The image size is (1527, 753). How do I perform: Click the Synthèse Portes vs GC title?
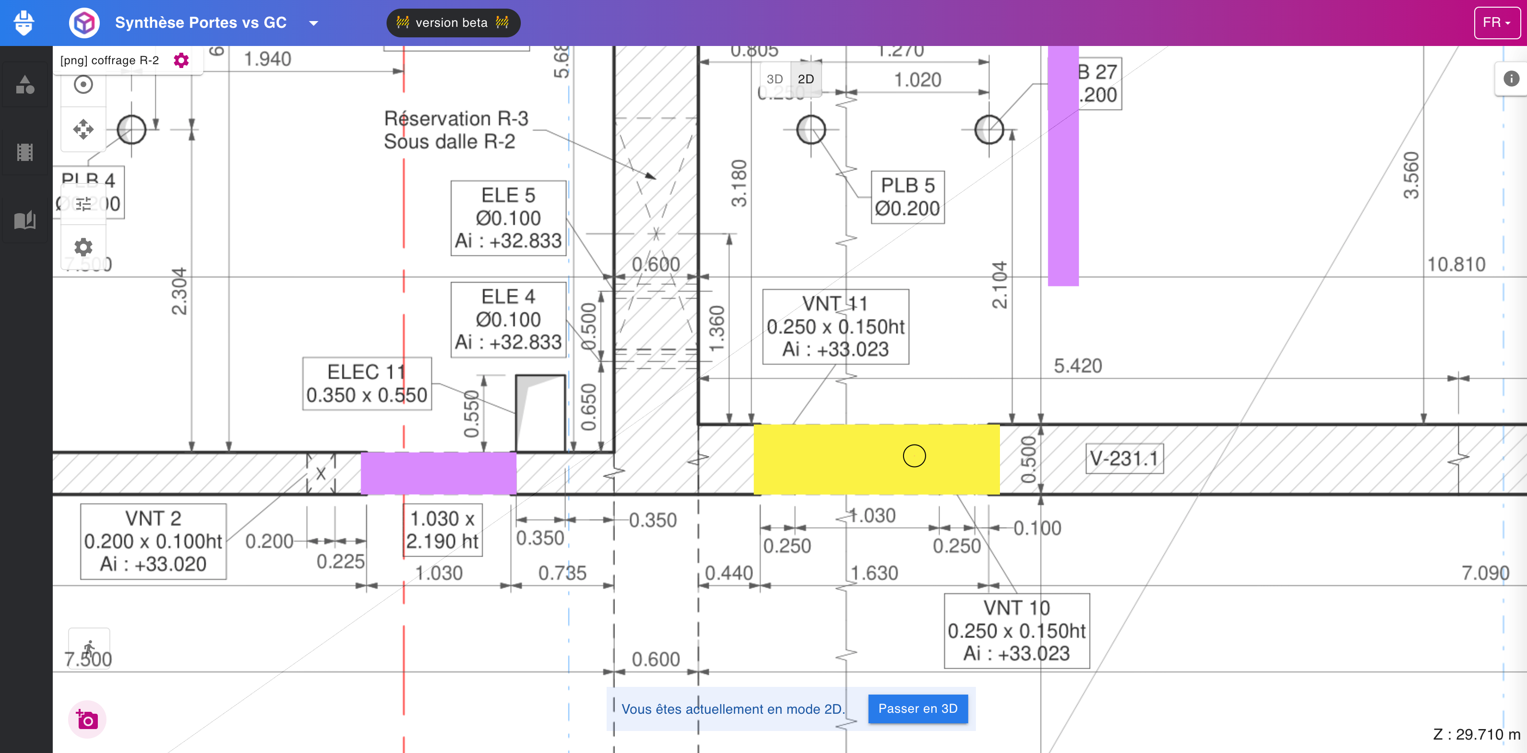200,23
